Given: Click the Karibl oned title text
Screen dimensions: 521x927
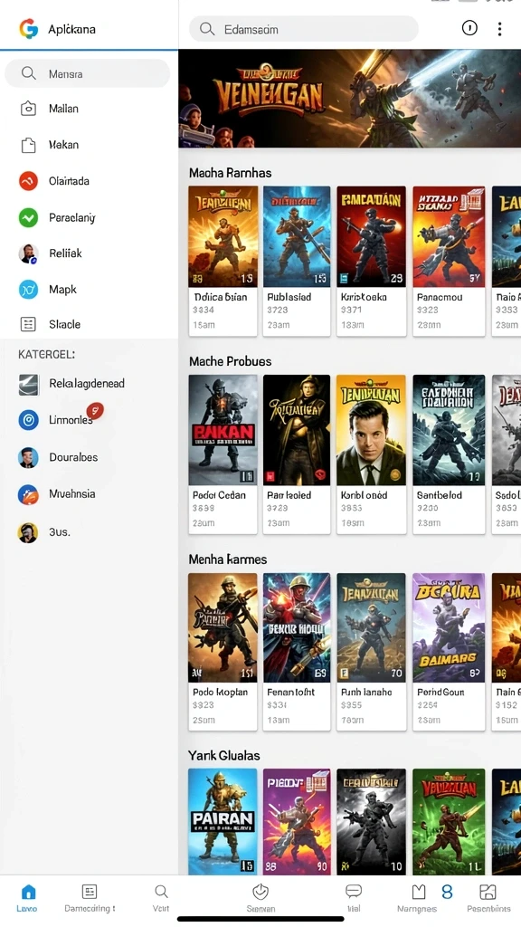Looking at the screenshot, I should tap(364, 495).
